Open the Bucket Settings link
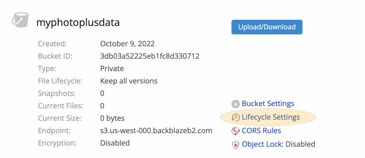Viewport: 365px width, 158px height. pos(268,104)
